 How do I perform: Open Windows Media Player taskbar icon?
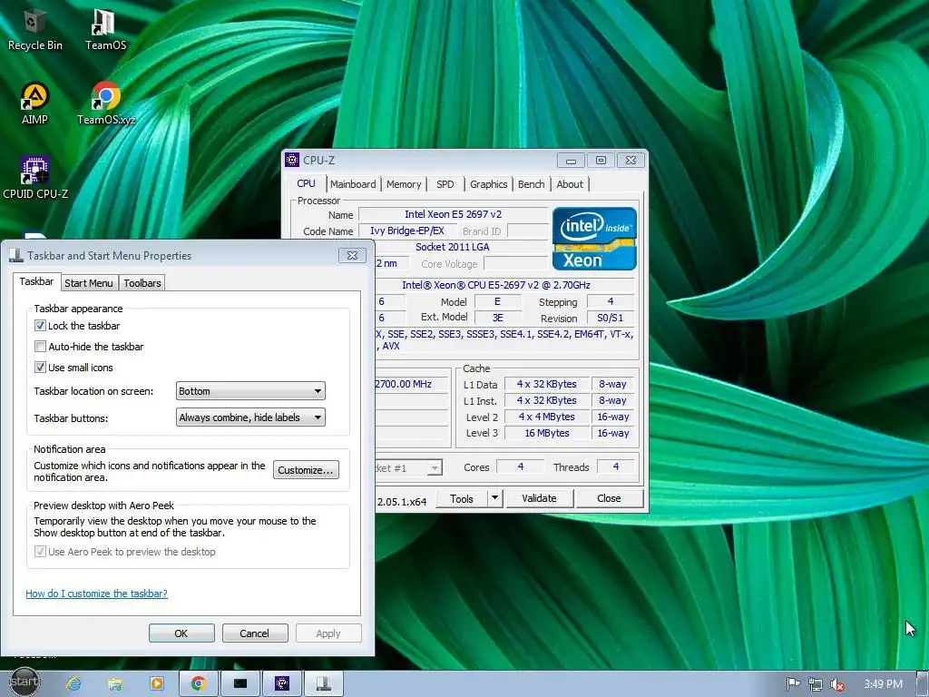[x=156, y=684]
